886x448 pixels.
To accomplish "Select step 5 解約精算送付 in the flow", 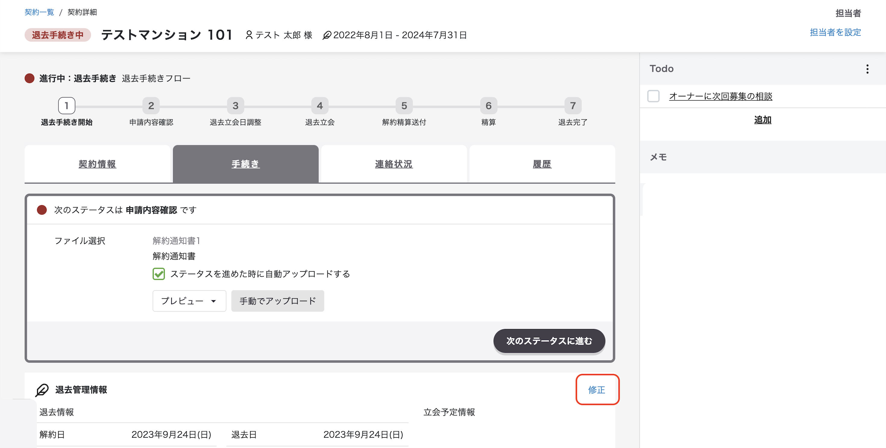I will (x=404, y=105).
